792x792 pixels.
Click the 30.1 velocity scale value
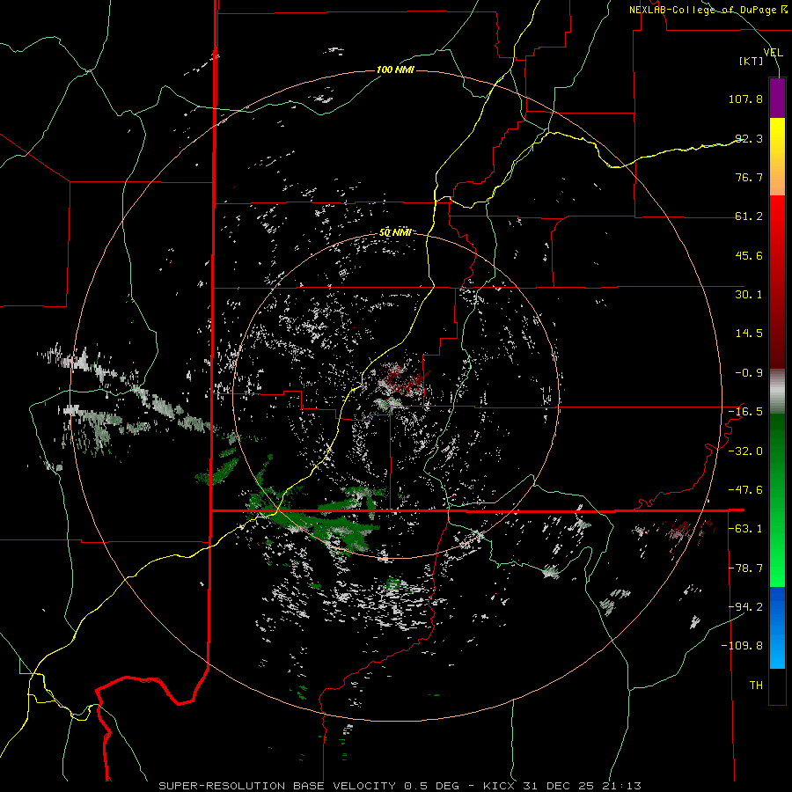pos(749,295)
